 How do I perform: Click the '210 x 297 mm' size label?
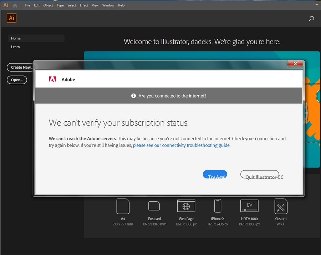(x=123, y=224)
